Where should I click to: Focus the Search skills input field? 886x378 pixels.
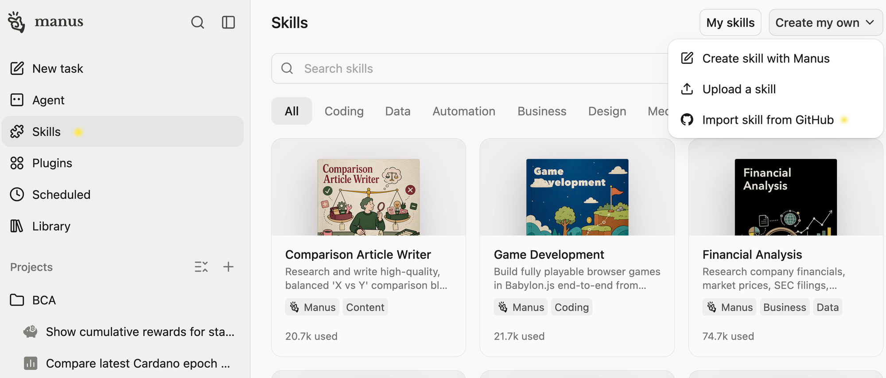tap(470, 69)
